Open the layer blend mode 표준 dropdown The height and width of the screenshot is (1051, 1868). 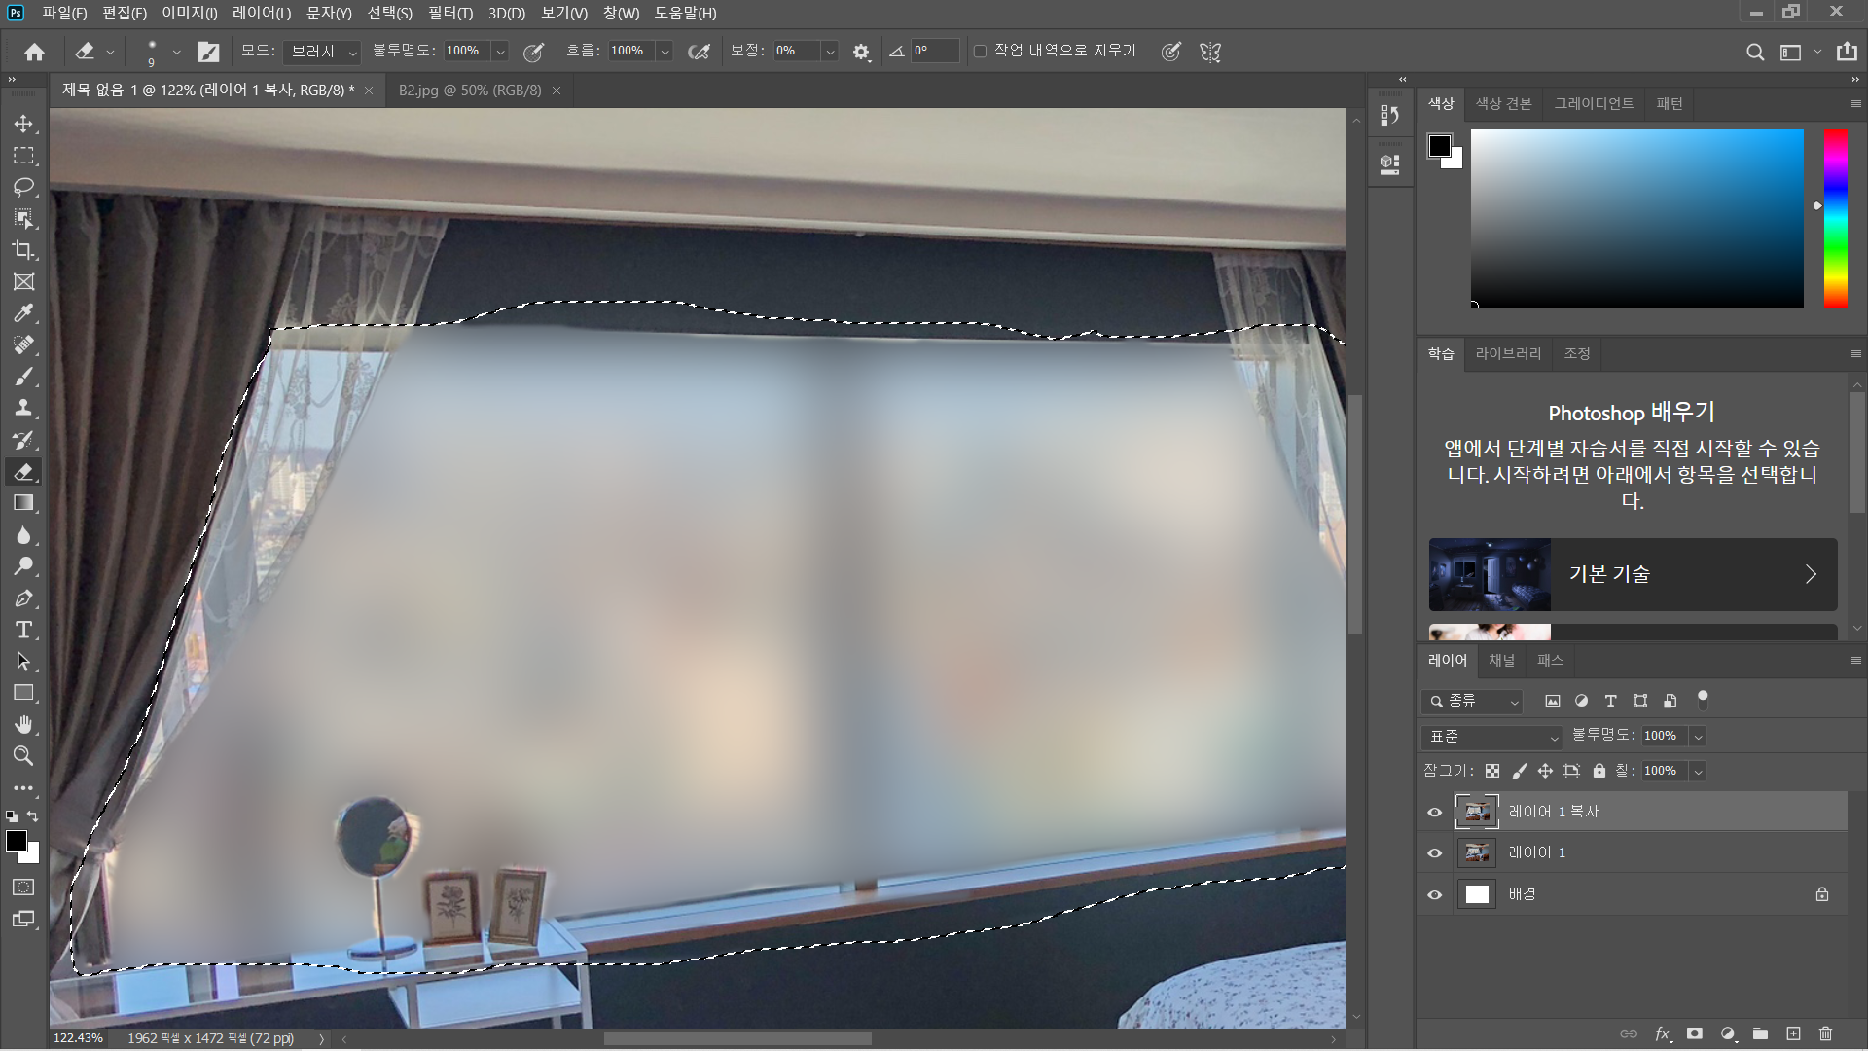(1492, 737)
